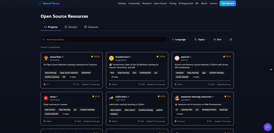Switch to the Models tab
274x133 pixels.
(x=71, y=27)
